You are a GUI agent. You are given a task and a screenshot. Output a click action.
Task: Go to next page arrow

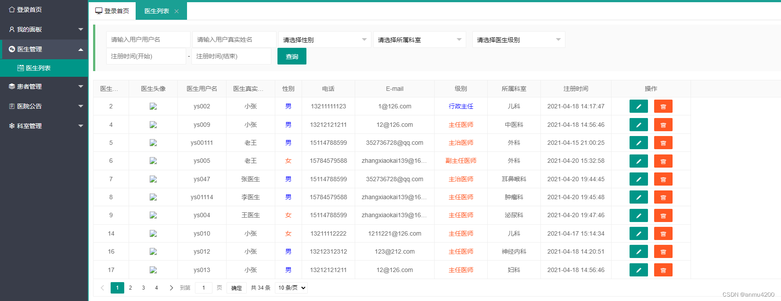coord(171,288)
